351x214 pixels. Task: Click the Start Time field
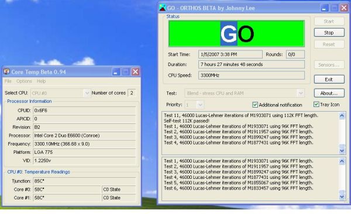pyautogui.click(x=230, y=54)
